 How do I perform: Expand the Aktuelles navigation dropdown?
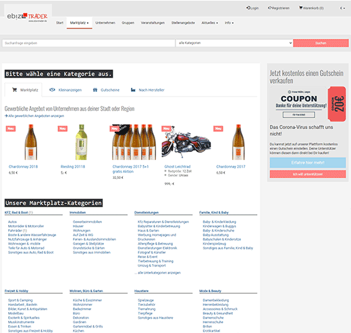pyautogui.click(x=209, y=23)
